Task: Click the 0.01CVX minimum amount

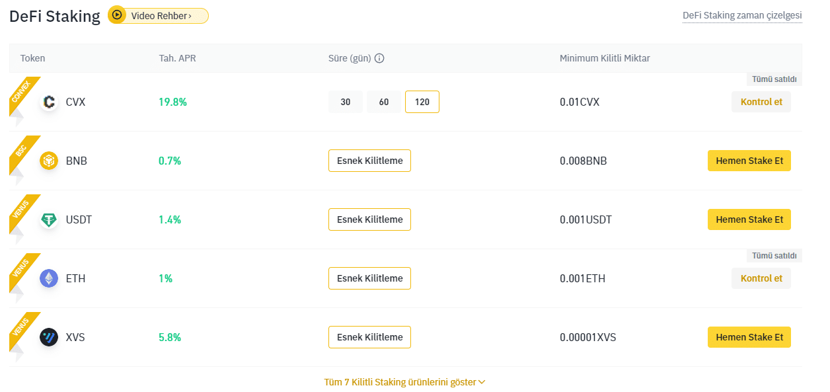Action: pyautogui.click(x=580, y=102)
